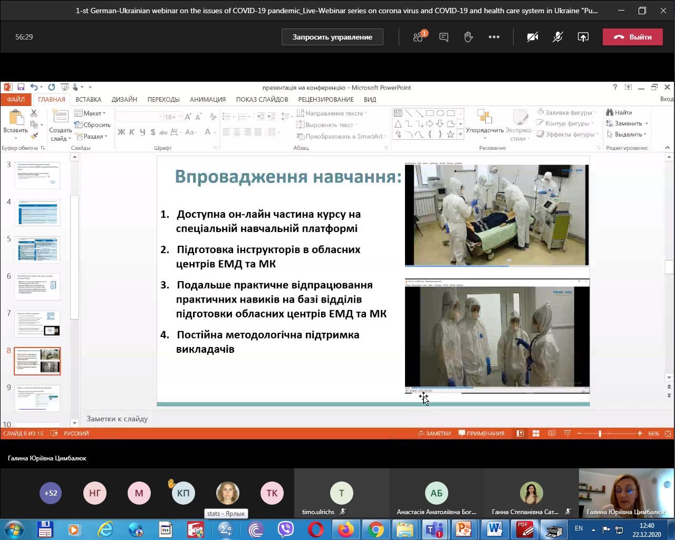The image size is (675, 540).
Task: Toggle the microphone mute button
Action: (558, 37)
